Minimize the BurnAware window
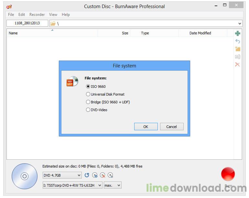 tap(216, 5)
